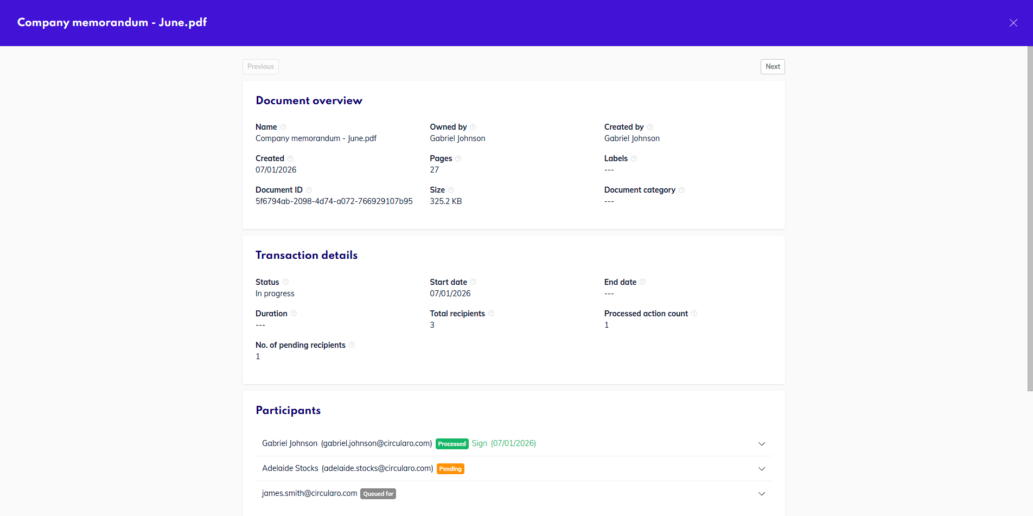This screenshot has width=1033, height=516.
Task: Click the help icon beside Document category
Action: (x=681, y=190)
